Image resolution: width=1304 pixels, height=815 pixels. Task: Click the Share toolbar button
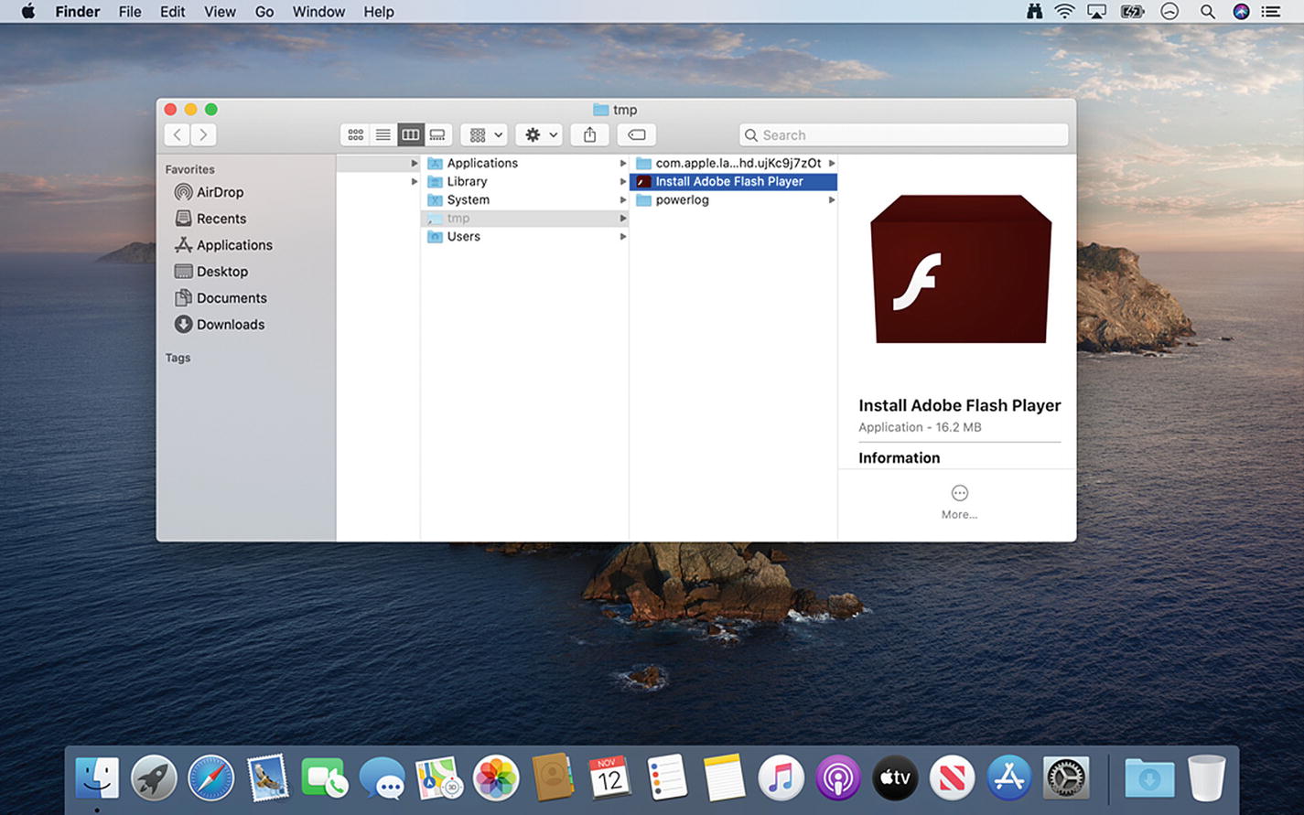(590, 134)
